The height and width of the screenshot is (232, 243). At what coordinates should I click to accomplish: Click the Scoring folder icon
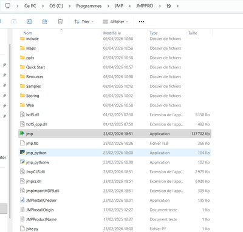[x=22, y=96]
